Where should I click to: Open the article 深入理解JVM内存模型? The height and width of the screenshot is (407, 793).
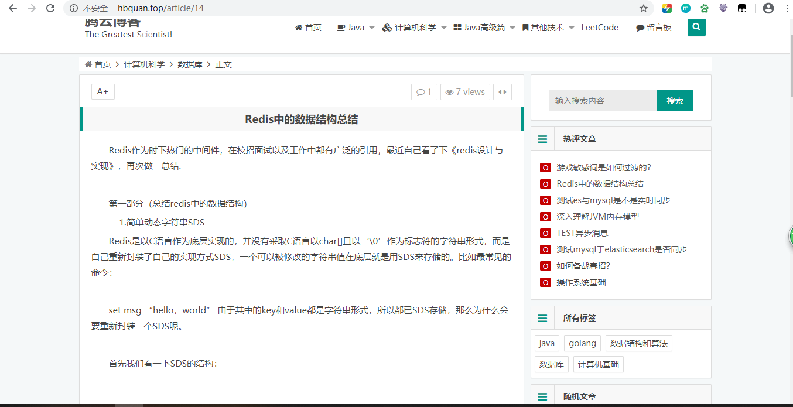597,217
